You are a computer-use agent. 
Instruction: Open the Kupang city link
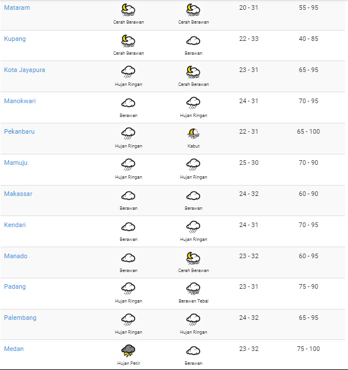pyautogui.click(x=15, y=39)
